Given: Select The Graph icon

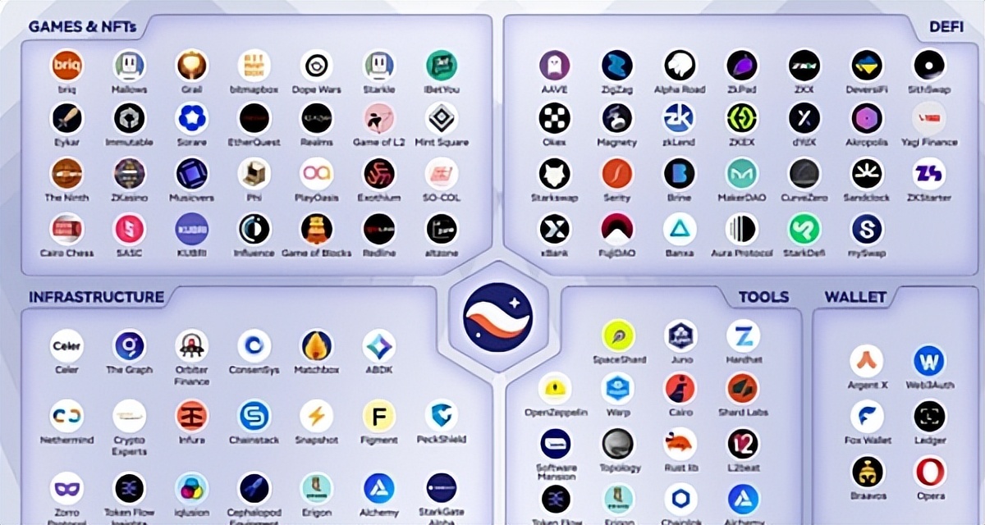Looking at the screenshot, I should tap(130, 346).
